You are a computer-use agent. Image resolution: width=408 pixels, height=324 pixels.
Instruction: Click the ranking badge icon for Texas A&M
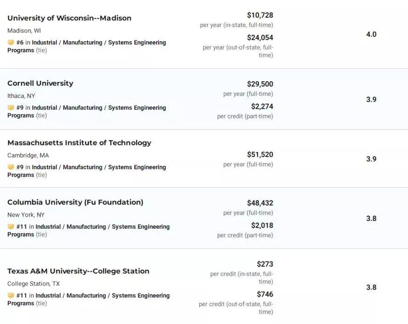point(11,296)
